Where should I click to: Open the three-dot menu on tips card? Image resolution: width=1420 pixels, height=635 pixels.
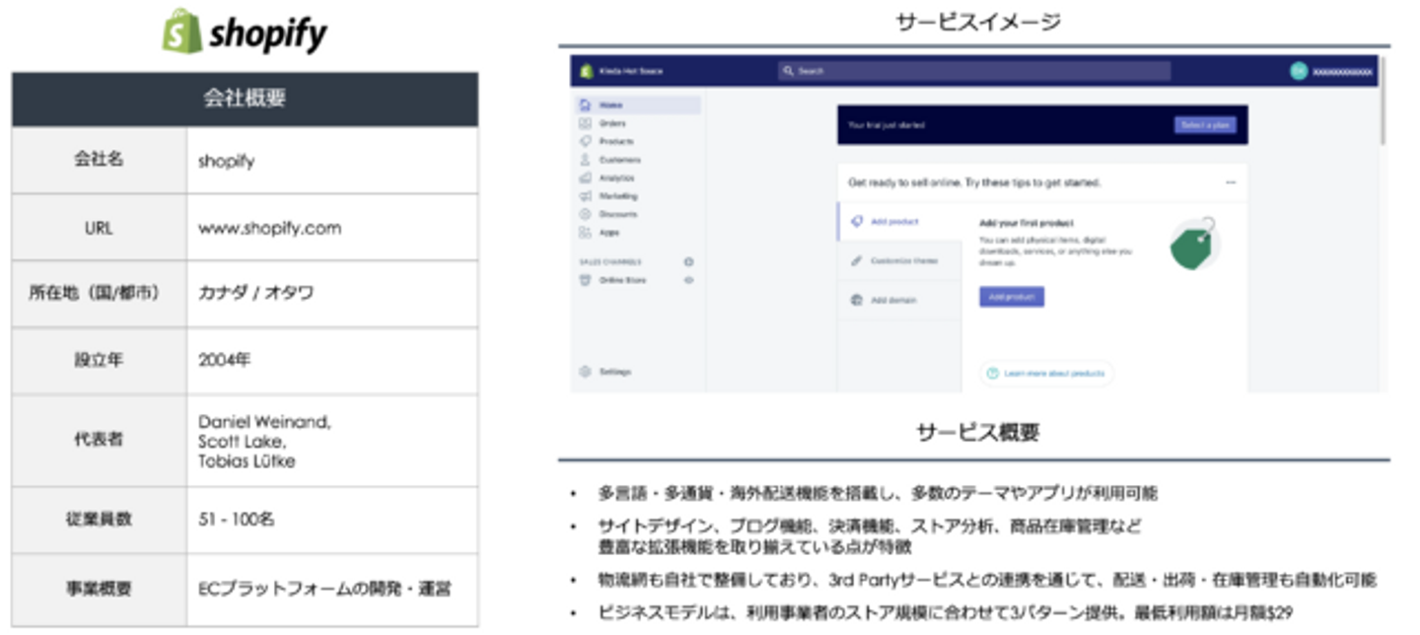(1230, 182)
